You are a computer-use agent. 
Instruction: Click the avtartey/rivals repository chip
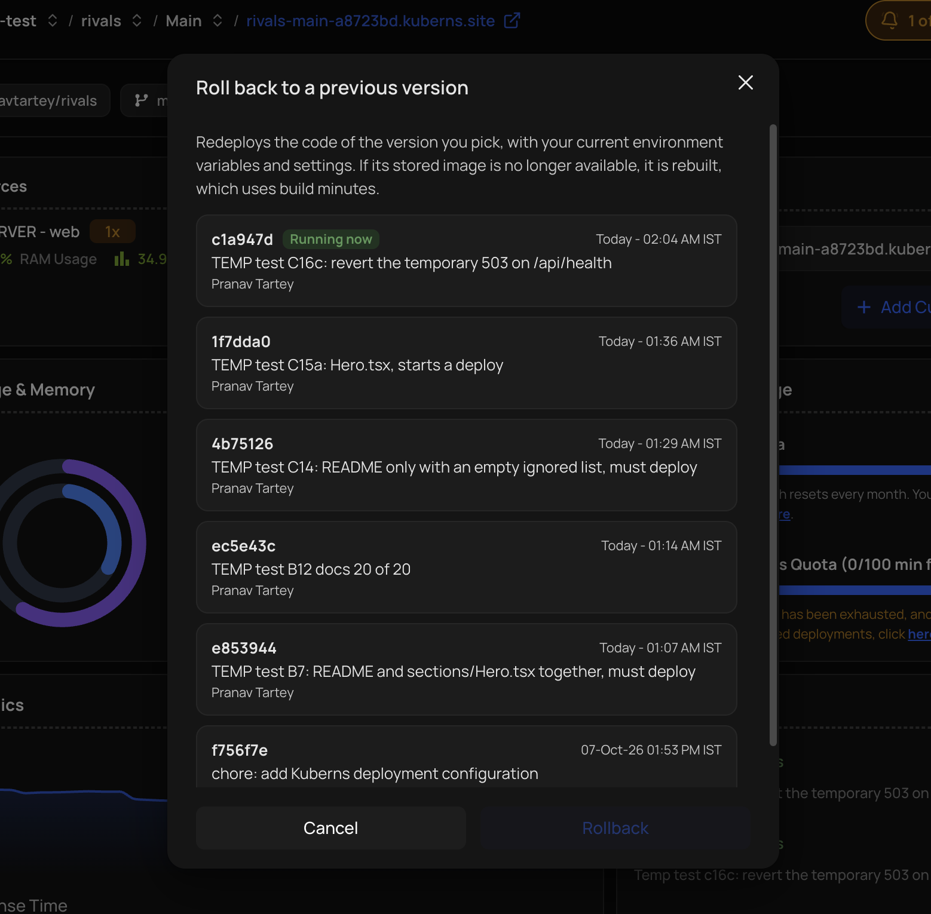tap(54, 100)
